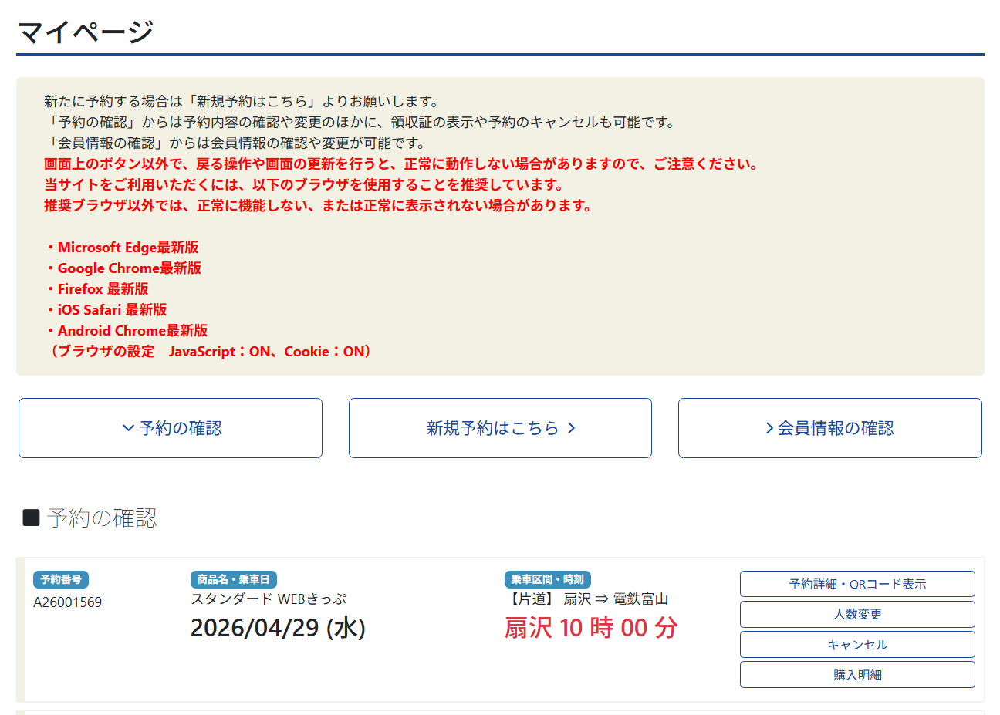The height and width of the screenshot is (715, 1000).
Task: Click the 商品名・乗車日 badge label
Action: pyautogui.click(x=233, y=579)
